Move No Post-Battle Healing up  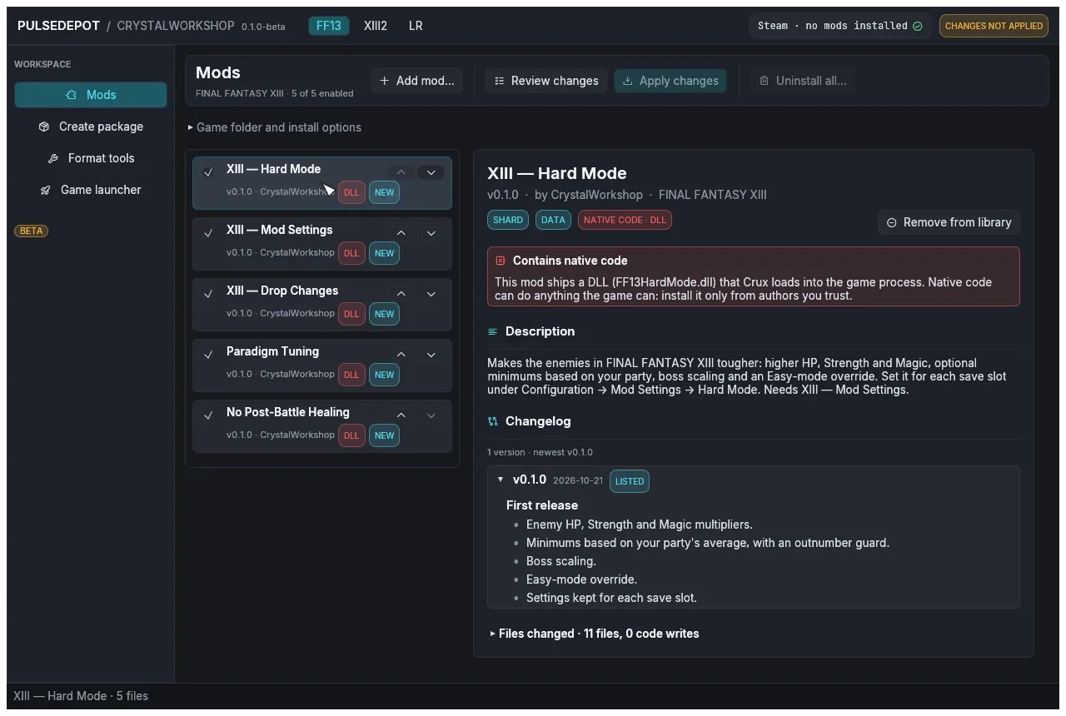[401, 415]
